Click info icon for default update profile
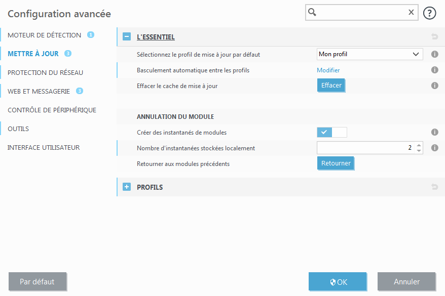Viewport: 445px width, 296px height. tap(434, 54)
